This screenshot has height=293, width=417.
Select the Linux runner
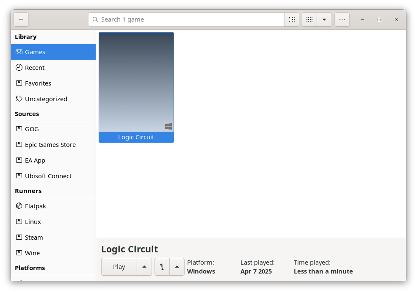(53, 222)
